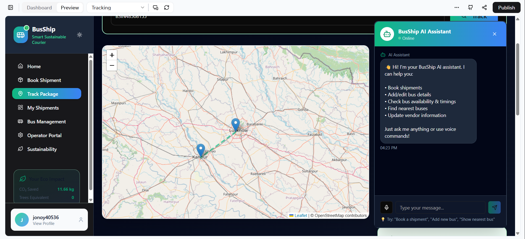Click the AI Assistant robot avatar icon

[x=387, y=34]
